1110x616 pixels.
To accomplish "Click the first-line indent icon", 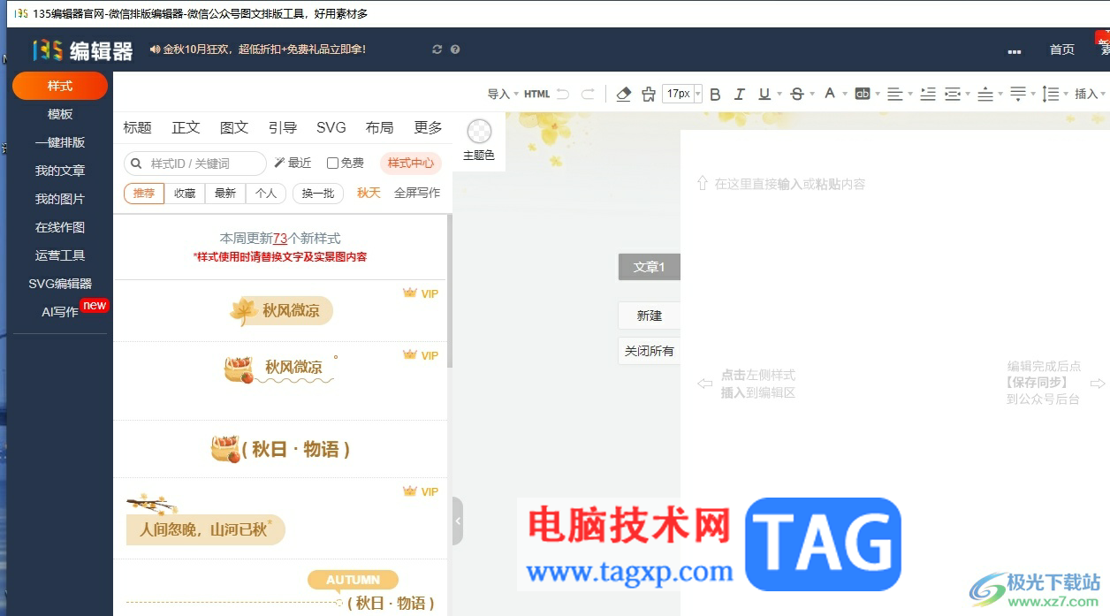I will pyautogui.click(x=928, y=94).
